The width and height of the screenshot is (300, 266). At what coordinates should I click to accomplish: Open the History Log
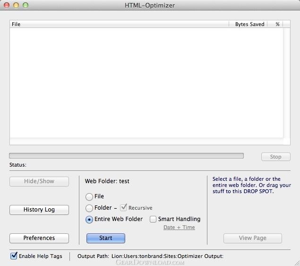coord(39,210)
